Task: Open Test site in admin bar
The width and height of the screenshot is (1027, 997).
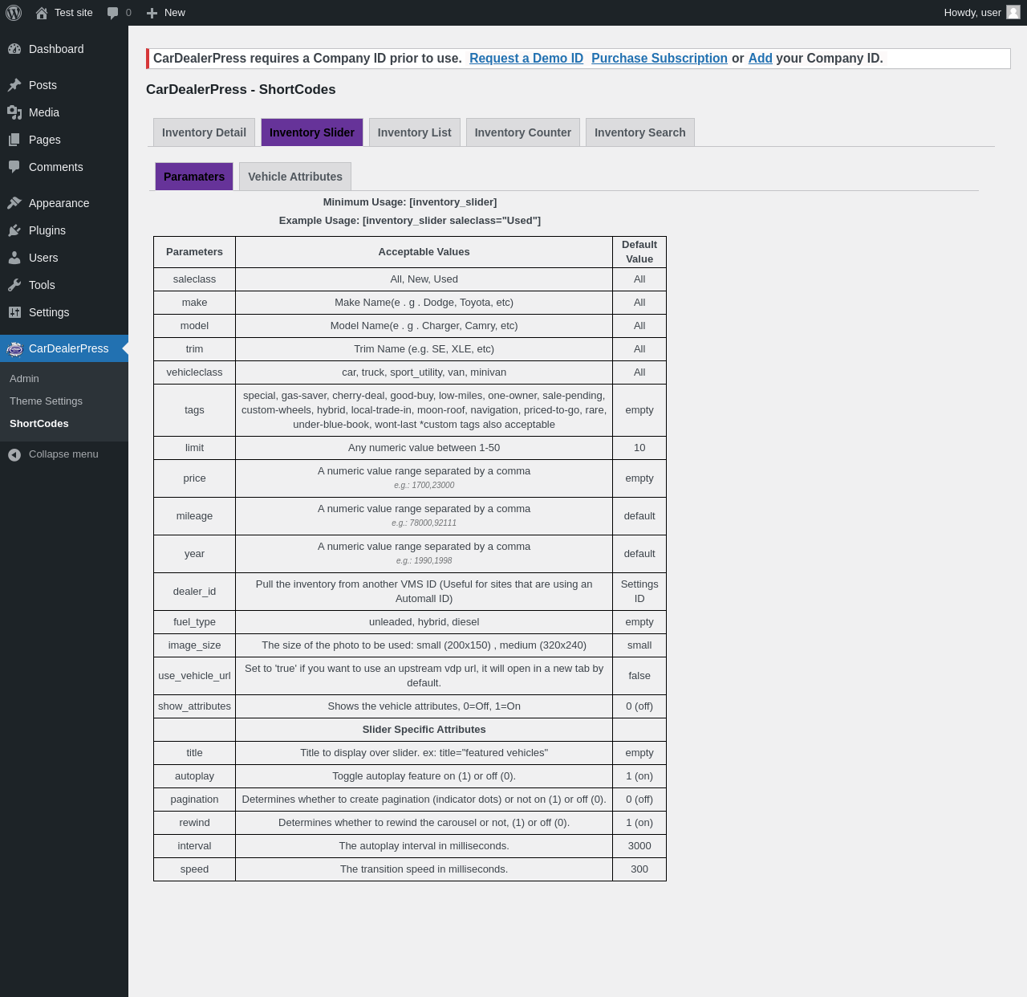Action: 74,13
